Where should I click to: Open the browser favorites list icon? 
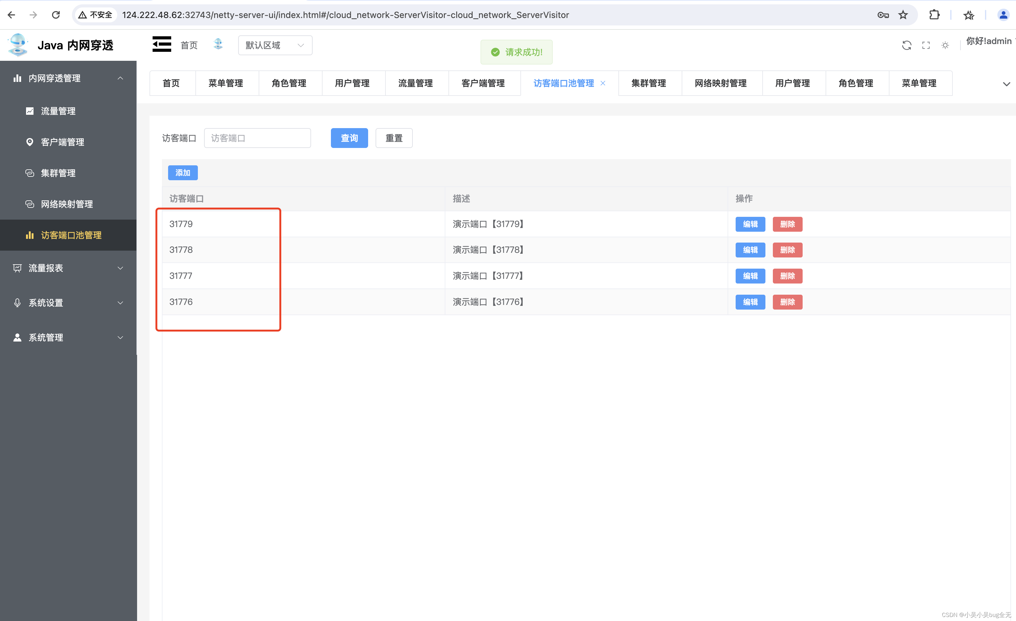point(969,15)
